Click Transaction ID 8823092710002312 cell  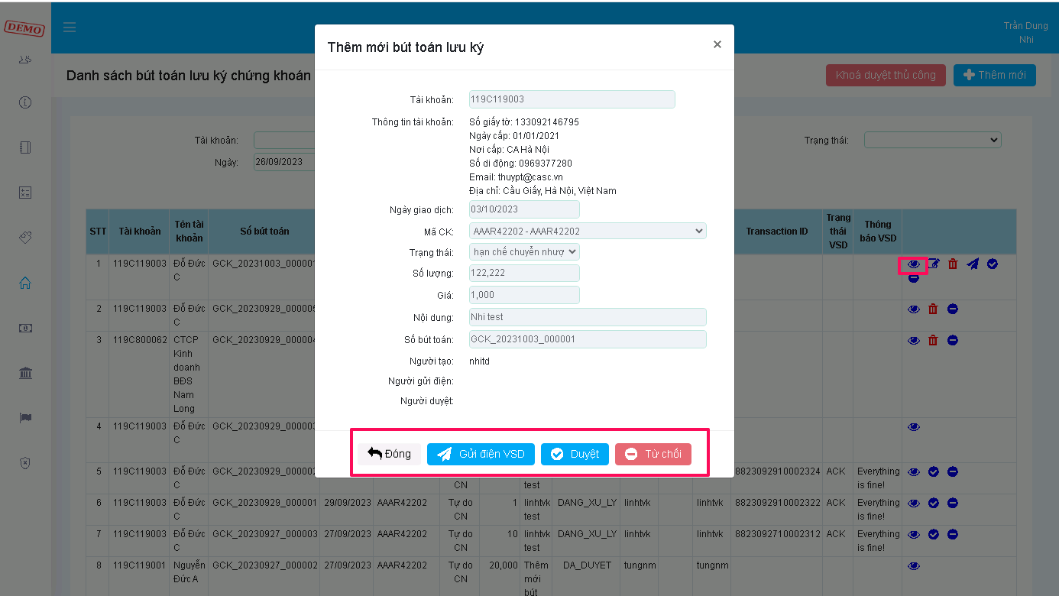tap(777, 534)
